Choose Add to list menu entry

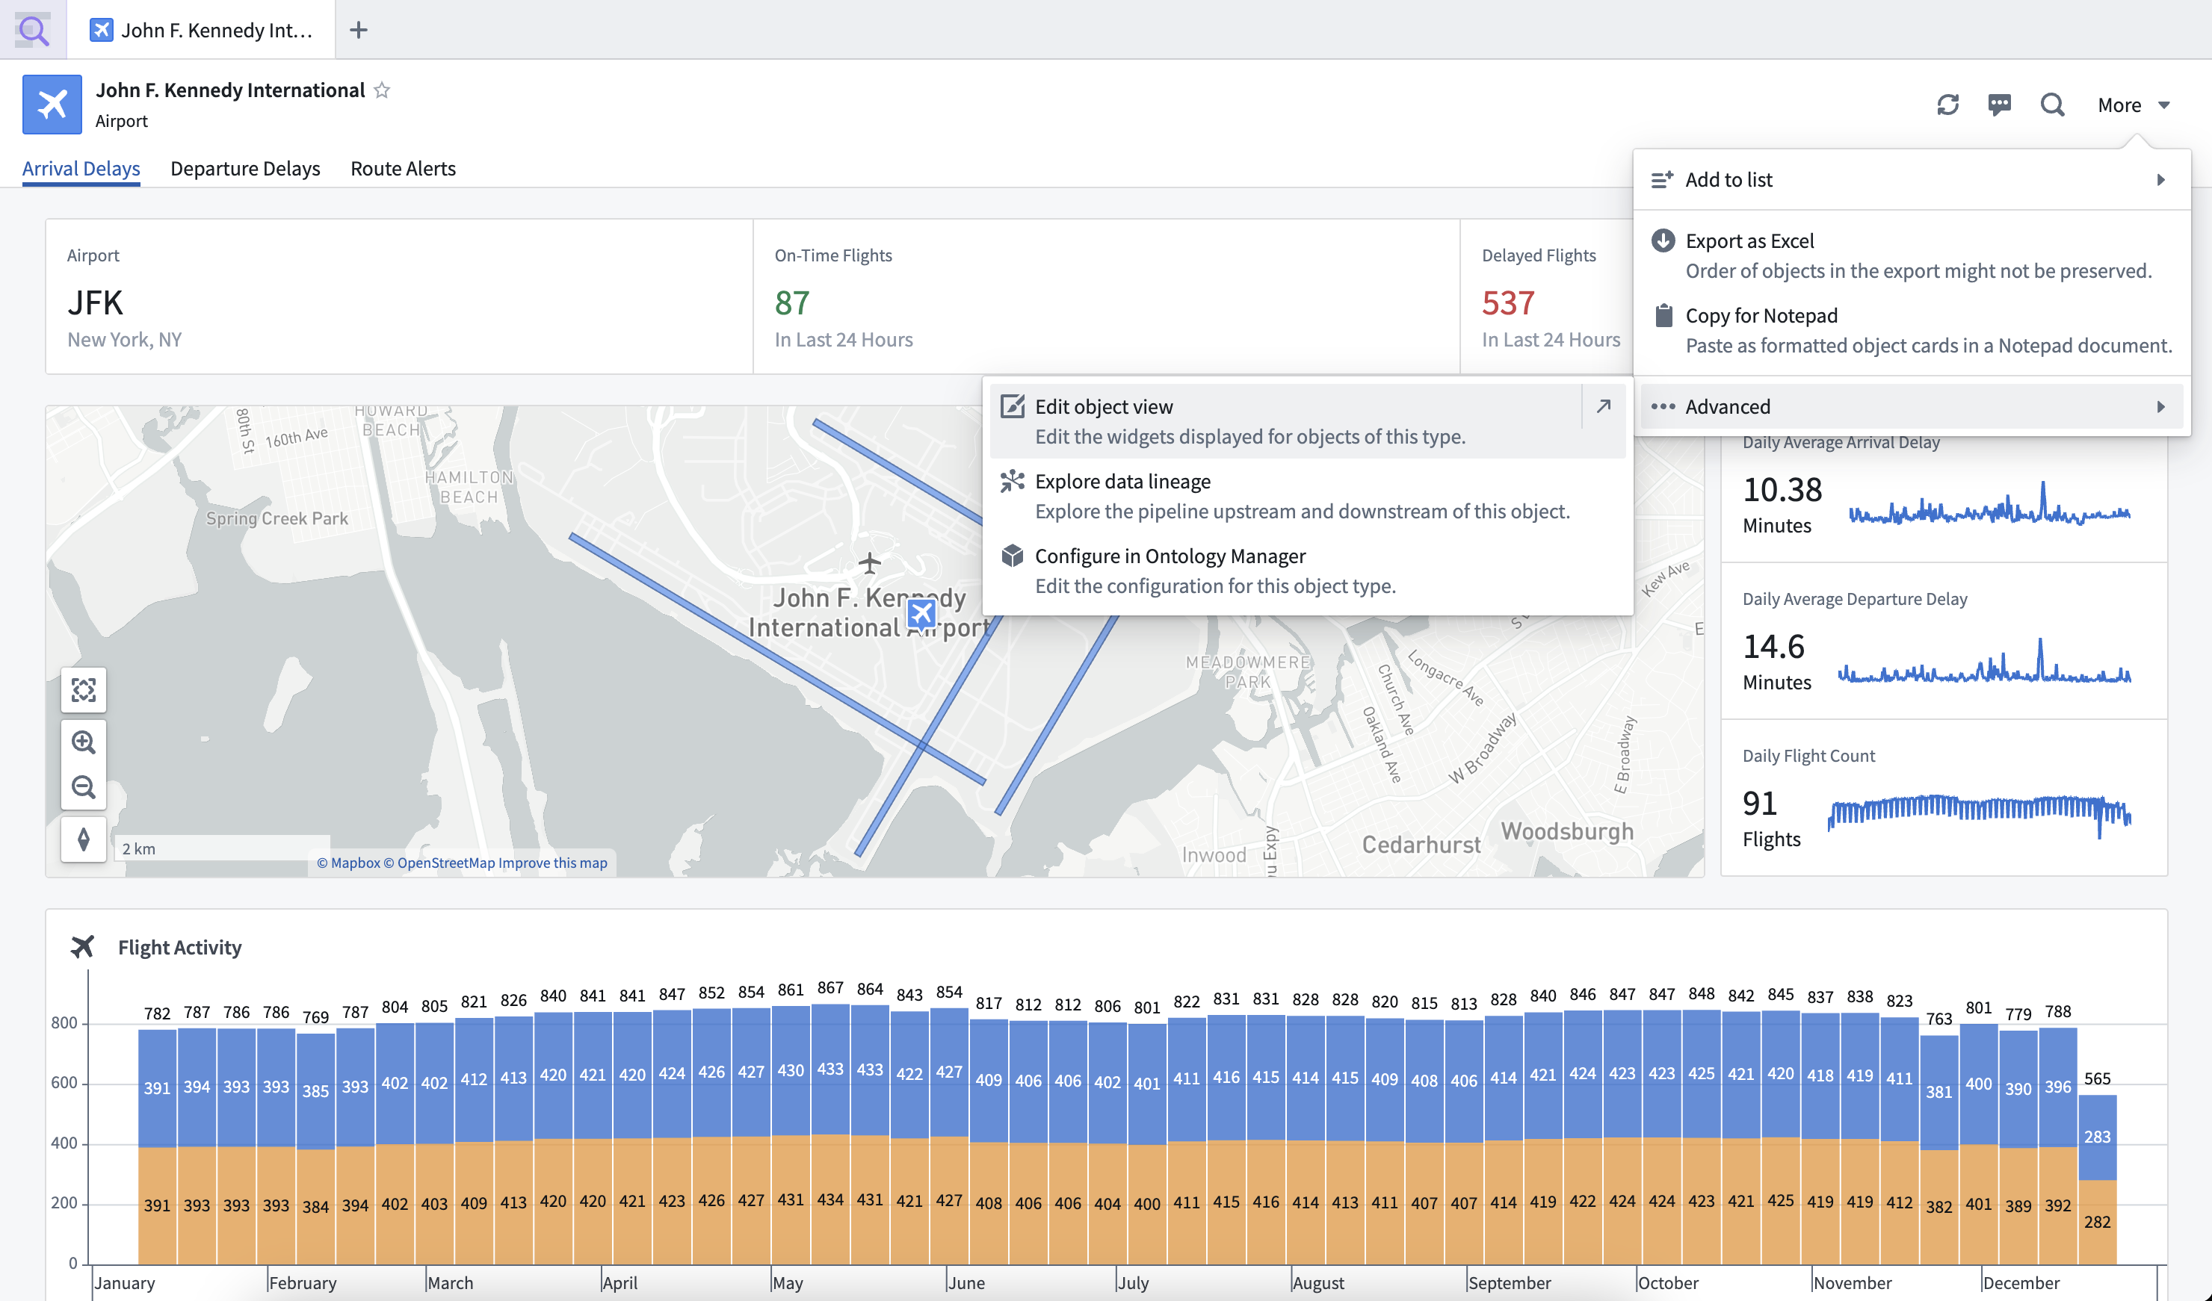coord(1911,179)
